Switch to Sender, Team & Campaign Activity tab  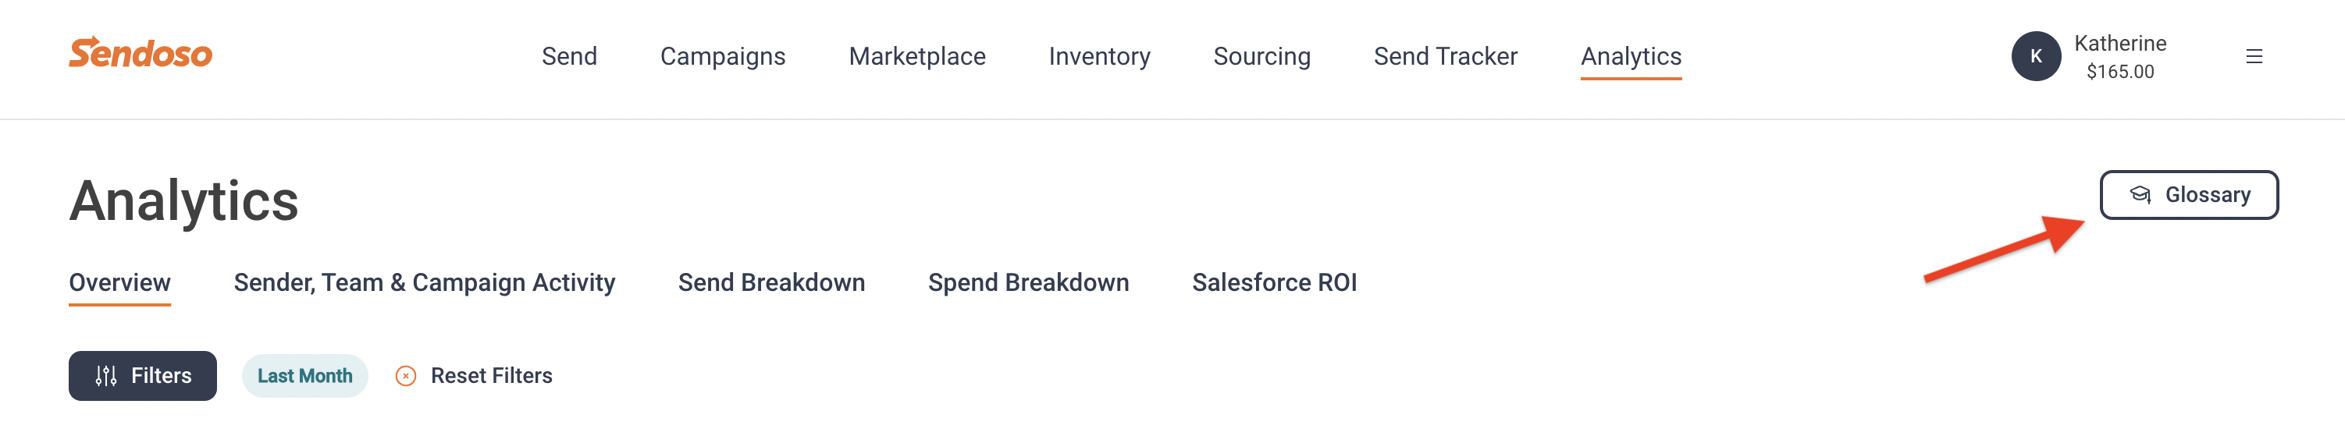424,283
